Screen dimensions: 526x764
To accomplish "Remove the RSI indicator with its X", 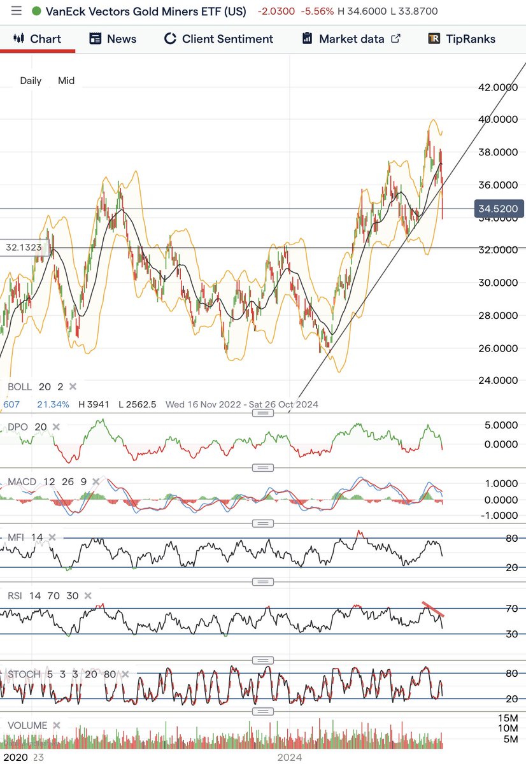I will 89,596.
